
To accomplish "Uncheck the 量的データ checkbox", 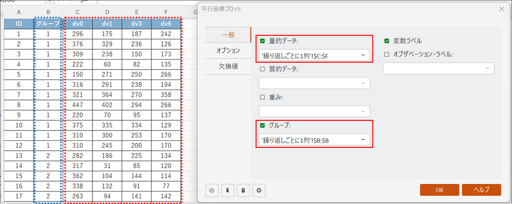I will 262,41.
